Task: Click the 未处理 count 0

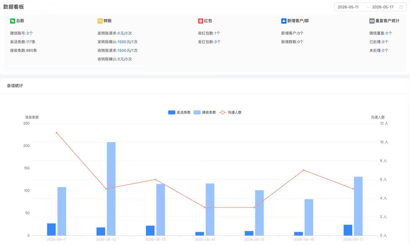Action: tap(383, 51)
